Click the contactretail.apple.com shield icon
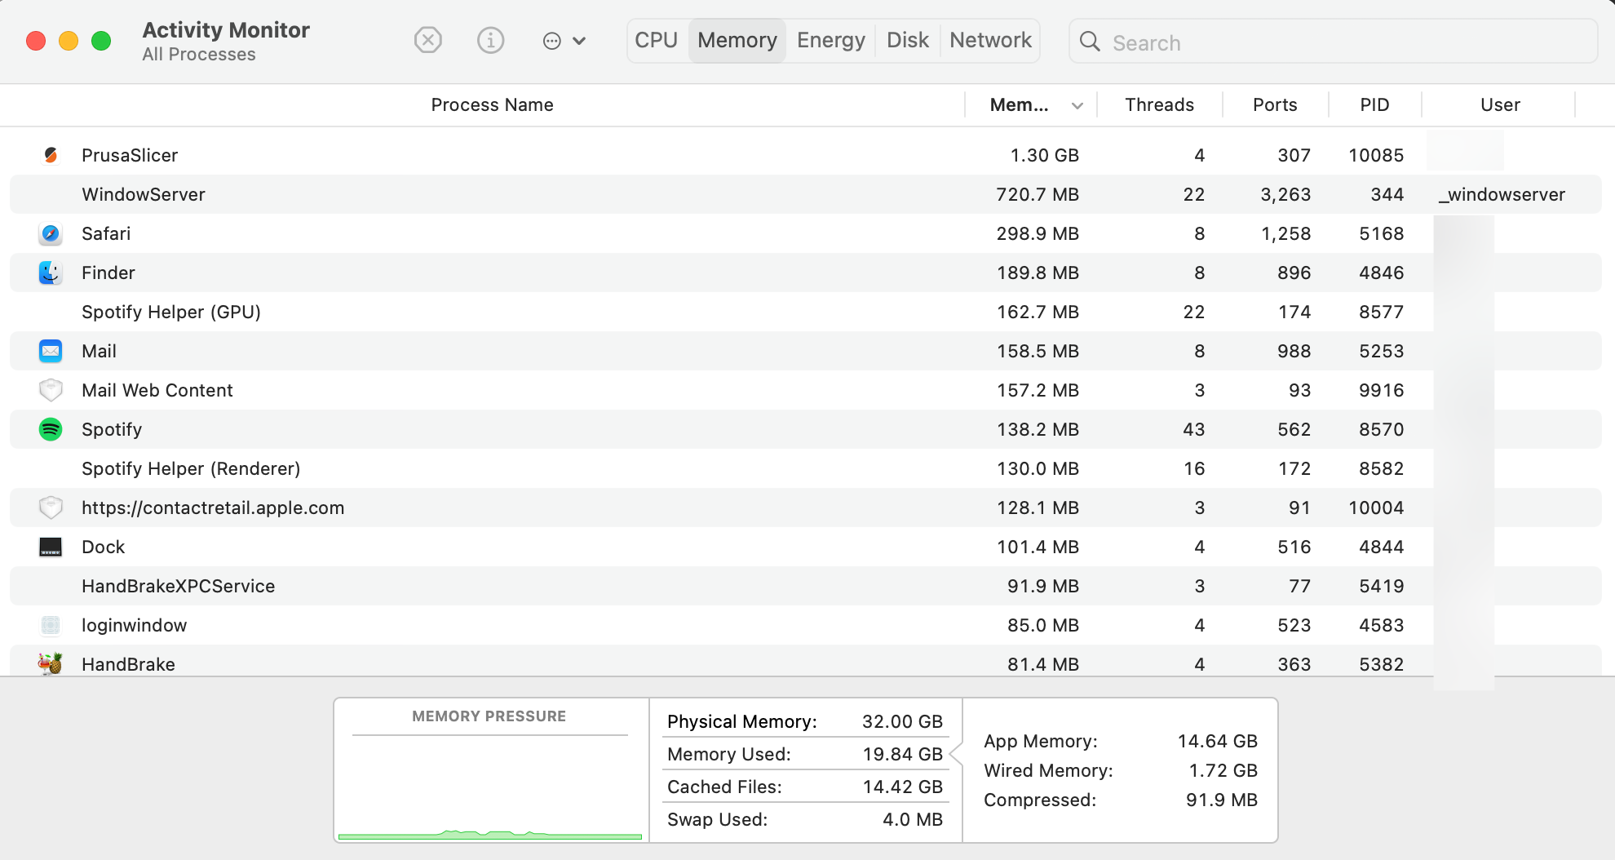This screenshot has width=1615, height=860. (51, 508)
